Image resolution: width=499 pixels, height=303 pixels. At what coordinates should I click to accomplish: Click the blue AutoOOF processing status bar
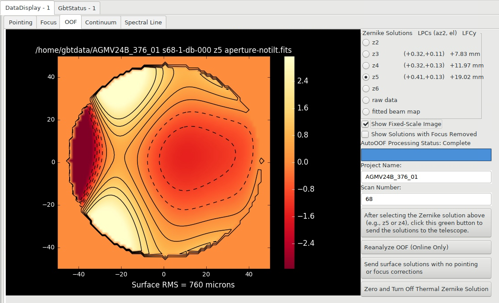426,155
